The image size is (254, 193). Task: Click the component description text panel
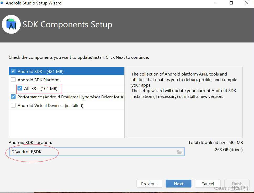(x=185, y=102)
